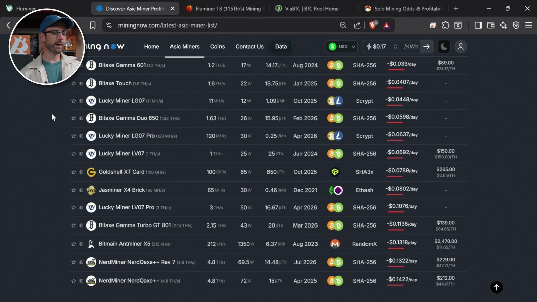Open the Data menu

point(281,47)
